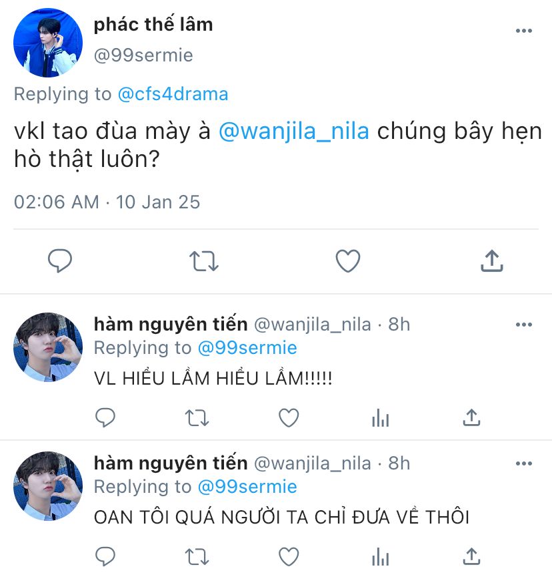The height and width of the screenshot is (577, 552).
Task: Open the @wanjila_nila mention in main tweet
Action: click(x=294, y=132)
